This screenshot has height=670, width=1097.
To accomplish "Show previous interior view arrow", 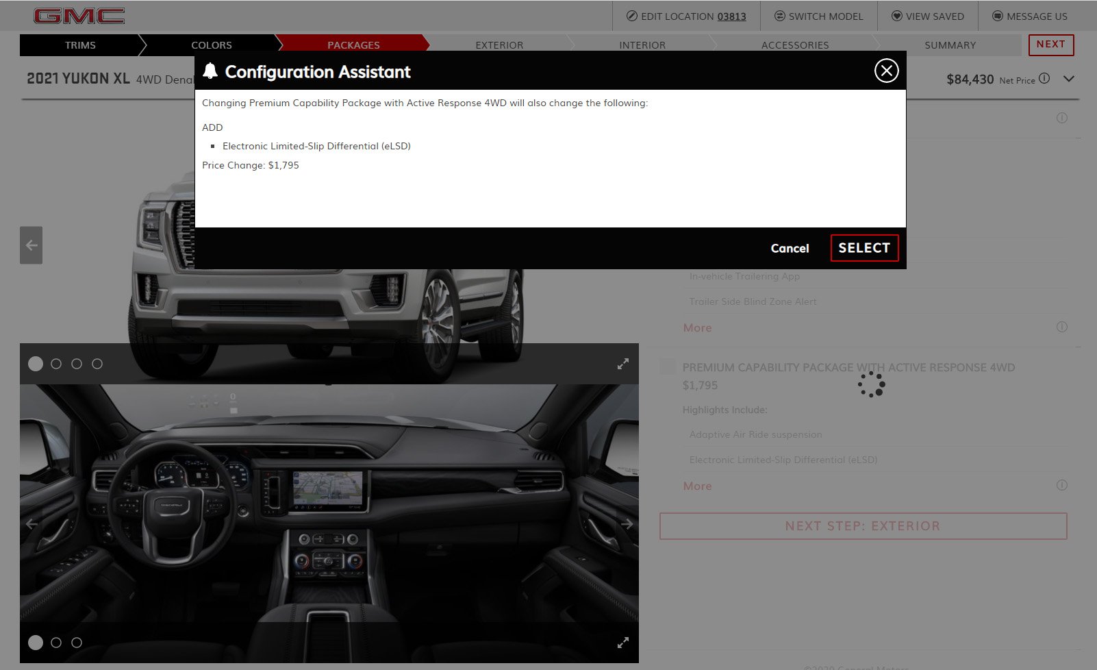I will pos(31,524).
